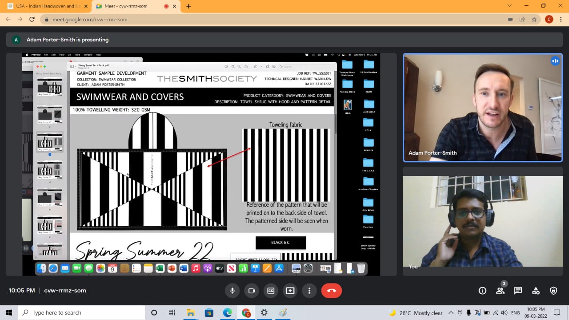
Task: Open the meeting details info icon
Action: [482, 291]
